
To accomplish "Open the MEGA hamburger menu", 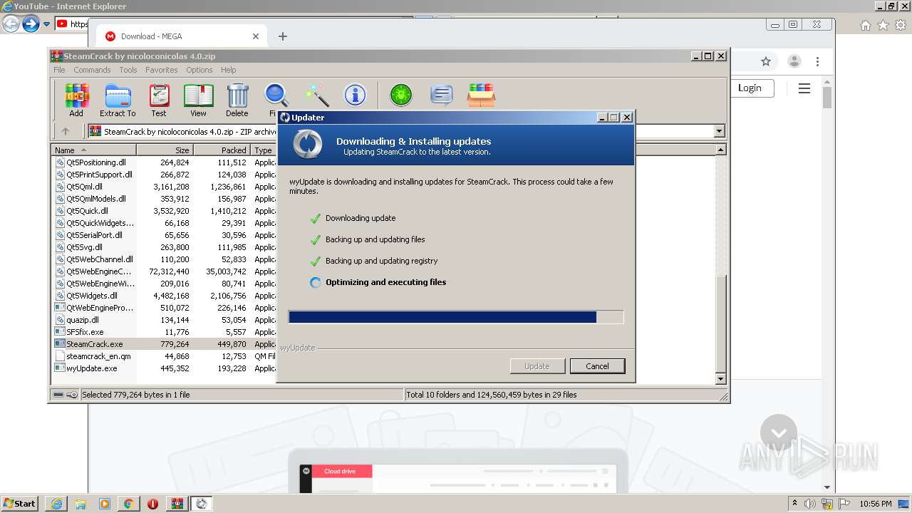I will point(804,88).
